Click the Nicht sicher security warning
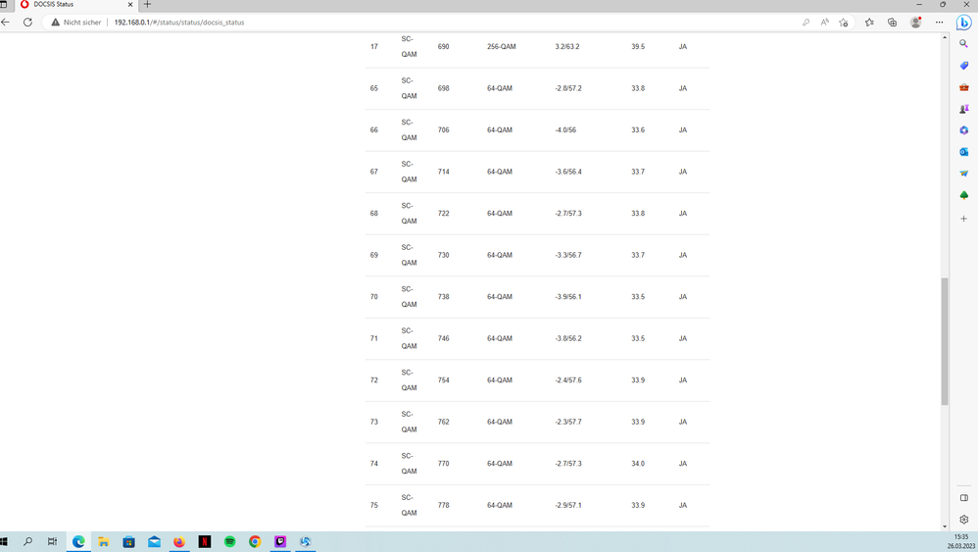978x552 pixels. tap(76, 22)
